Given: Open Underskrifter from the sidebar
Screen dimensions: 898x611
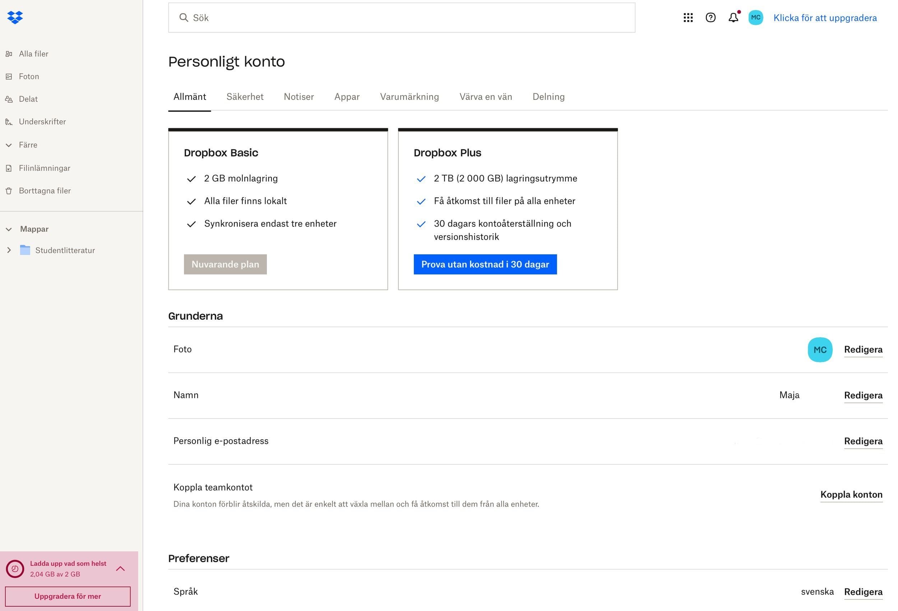Looking at the screenshot, I should (42, 122).
